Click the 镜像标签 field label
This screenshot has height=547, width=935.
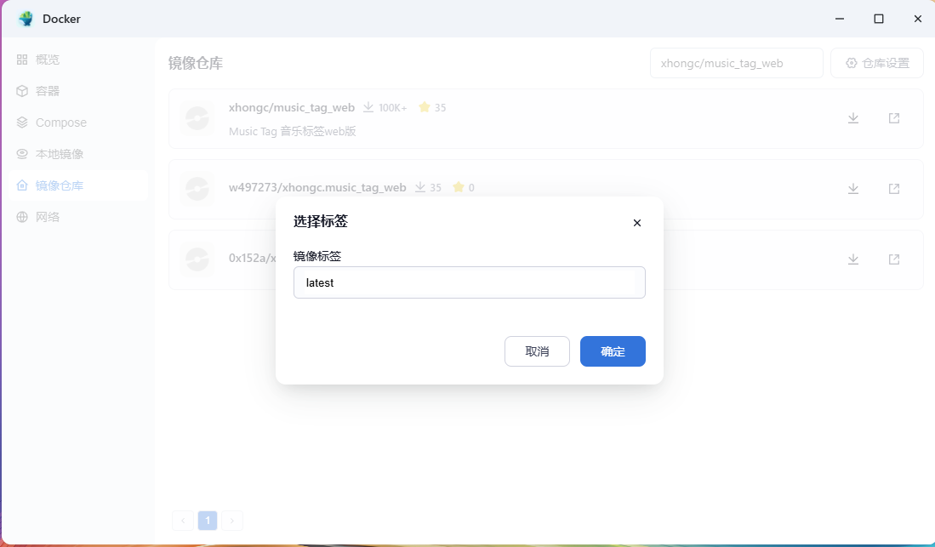coord(317,256)
